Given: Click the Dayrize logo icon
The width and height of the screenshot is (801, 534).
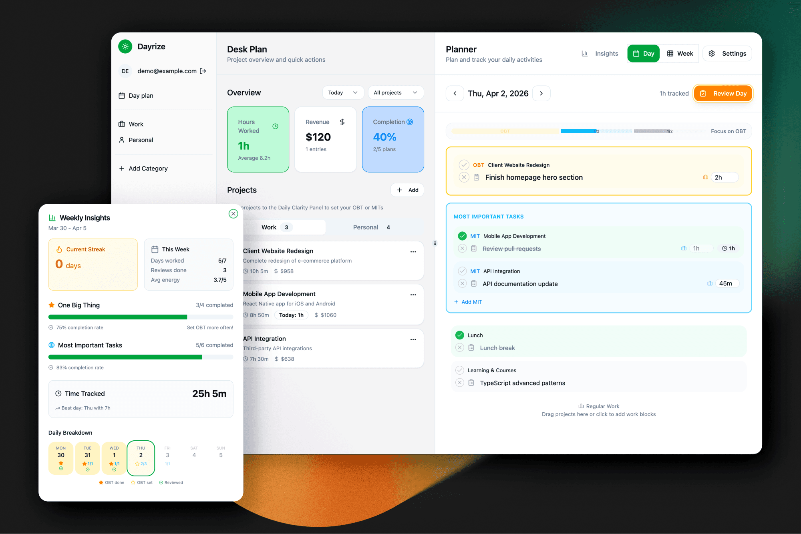Looking at the screenshot, I should [x=125, y=46].
